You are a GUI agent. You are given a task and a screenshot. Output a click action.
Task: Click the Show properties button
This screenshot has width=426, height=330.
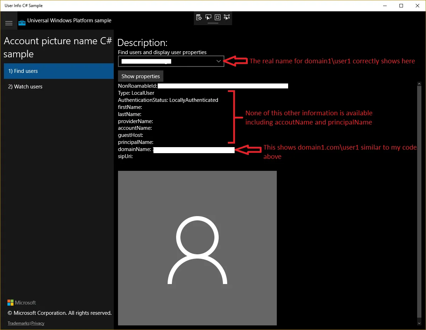click(141, 76)
